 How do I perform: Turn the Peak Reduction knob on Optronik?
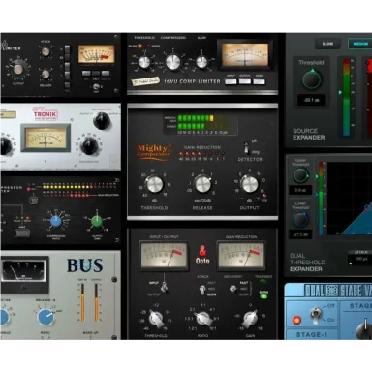point(89,146)
